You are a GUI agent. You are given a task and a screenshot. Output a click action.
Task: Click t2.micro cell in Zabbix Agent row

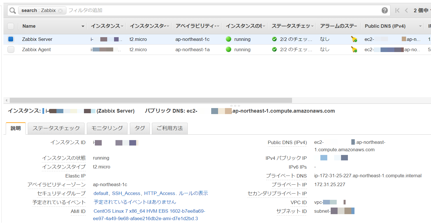click(138, 50)
